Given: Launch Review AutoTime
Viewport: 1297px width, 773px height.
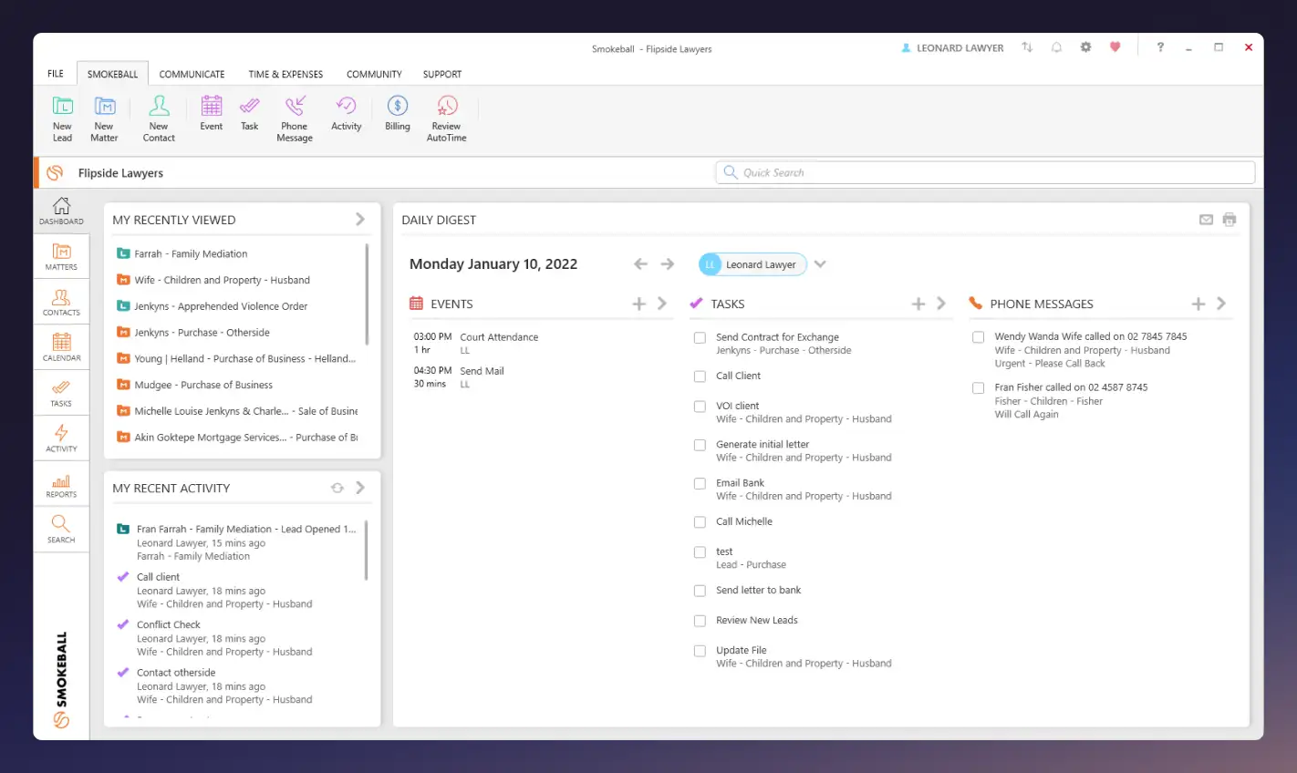Looking at the screenshot, I should click(x=446, y=117).
